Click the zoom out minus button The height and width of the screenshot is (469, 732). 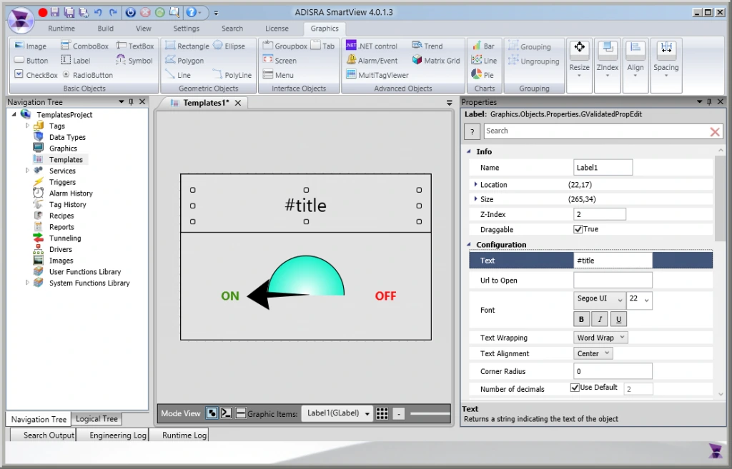tap(399, 413)
